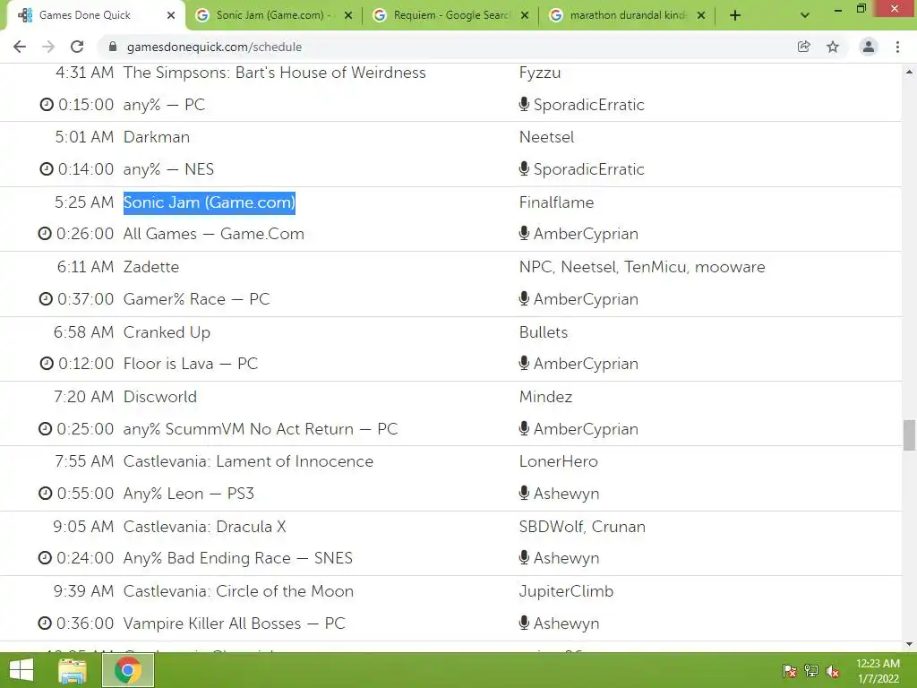Click runner name LonerHero
This screenshot has width=917, height=688.
click(x=559, y=461)
